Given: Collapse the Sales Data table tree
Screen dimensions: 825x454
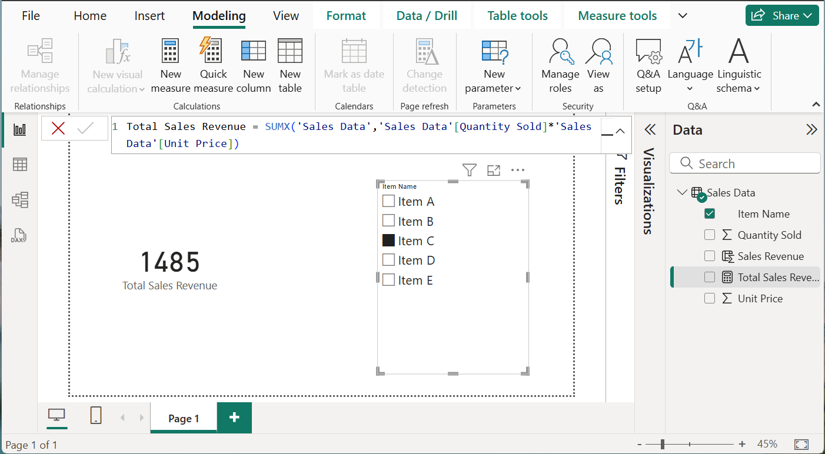Looking at the screenshot, I should coord(682,192).
